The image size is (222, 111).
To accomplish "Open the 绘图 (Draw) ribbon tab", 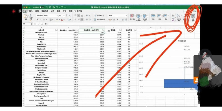I will pos(37,11).
